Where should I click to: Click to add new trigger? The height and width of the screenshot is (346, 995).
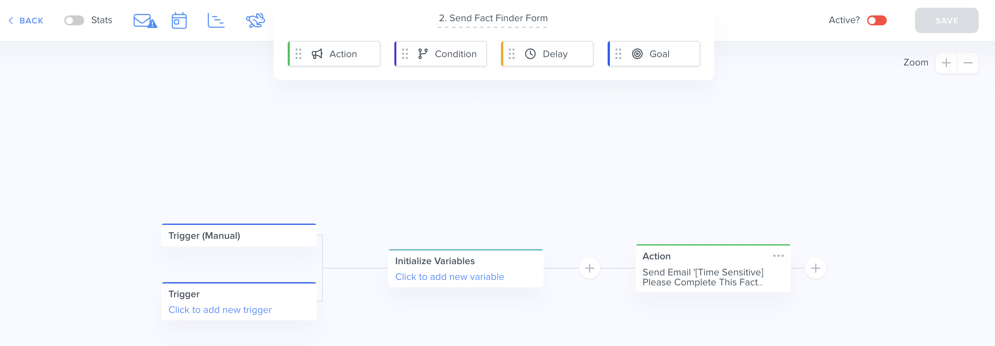tap(220, 310)
